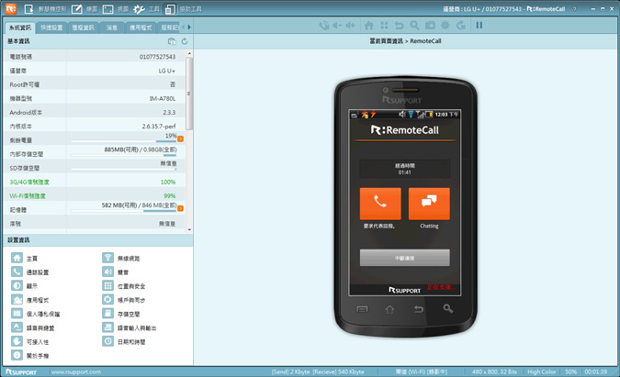Tap the phone's hardware back key

[419, 309]
